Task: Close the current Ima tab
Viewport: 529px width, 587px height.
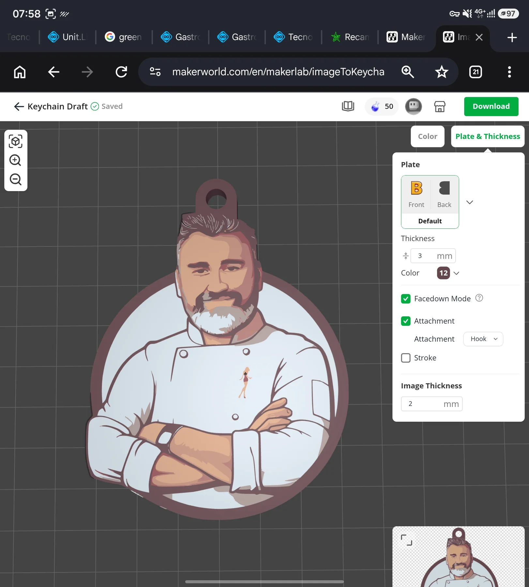Action: [x=479, y=37]
